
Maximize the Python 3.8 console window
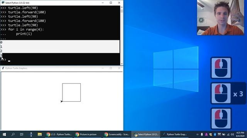(111, 3)
